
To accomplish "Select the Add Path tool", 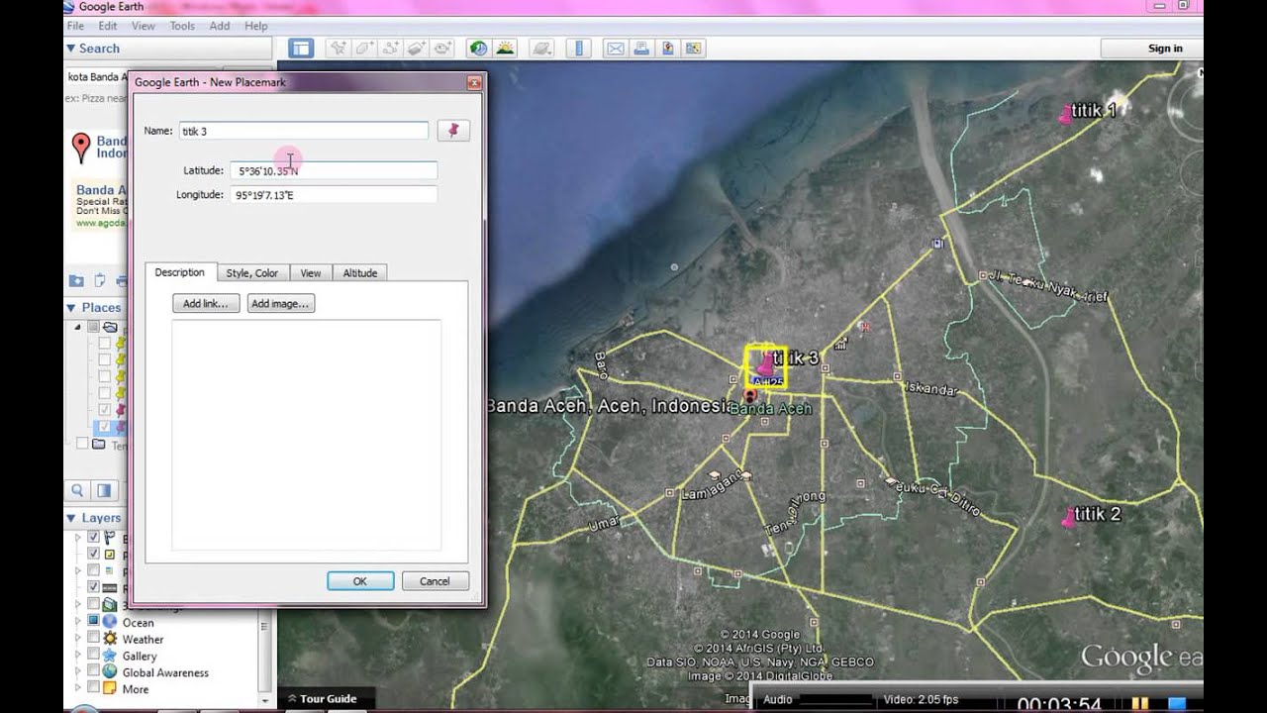I will coord(391,48).
